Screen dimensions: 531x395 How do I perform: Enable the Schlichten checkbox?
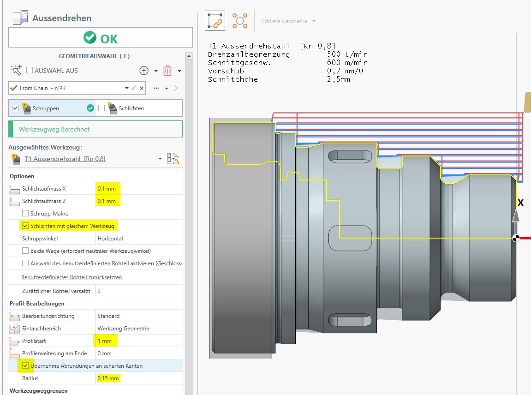click(x=102, y=108)
